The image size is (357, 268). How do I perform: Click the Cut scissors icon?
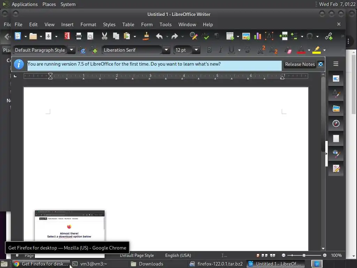click(105, 36)
